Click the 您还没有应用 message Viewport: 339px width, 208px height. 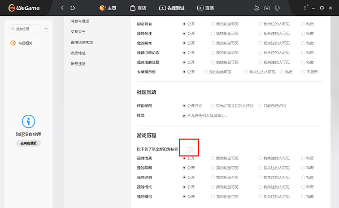(28, 135)
